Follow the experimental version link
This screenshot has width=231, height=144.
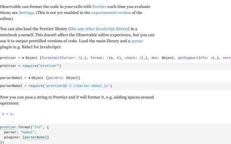[111, 13]
